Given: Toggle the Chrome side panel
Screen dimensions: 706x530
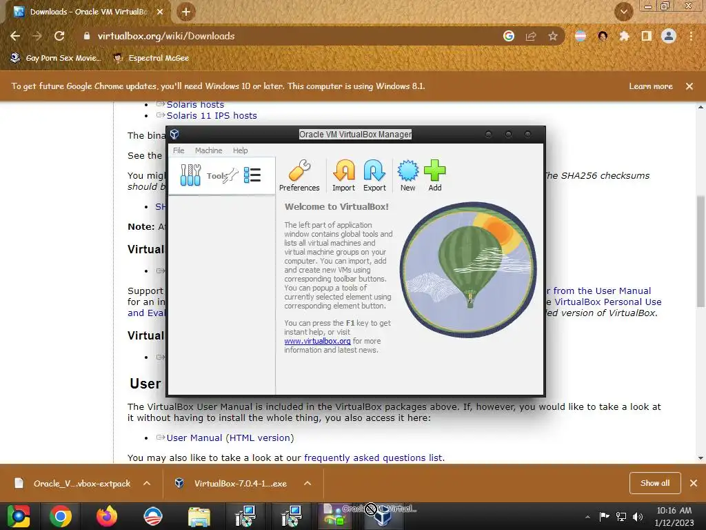Looking at the screenshot, I should (647, 36).
